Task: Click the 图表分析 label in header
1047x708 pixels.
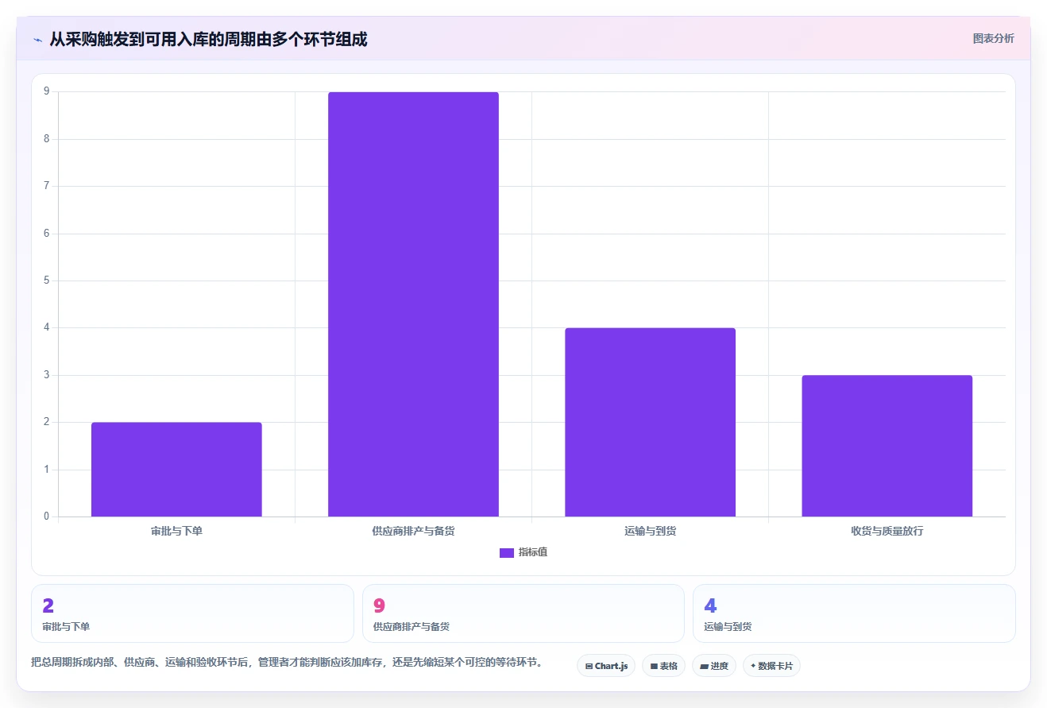Action: (x=993, y=38)
